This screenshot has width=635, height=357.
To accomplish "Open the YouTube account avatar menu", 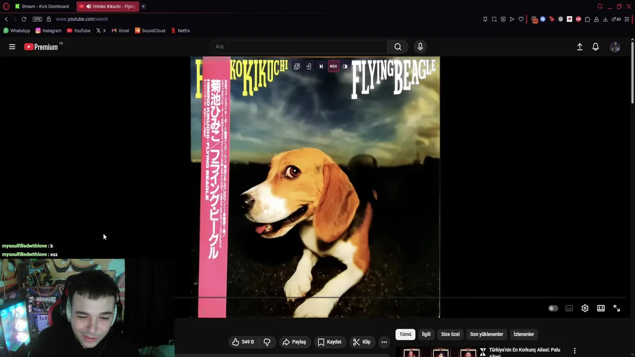I will [x=615, y=47].
